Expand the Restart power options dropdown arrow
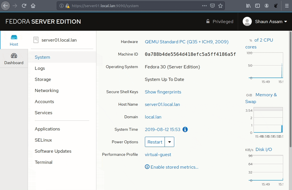The width and height of the screenshot is (292, 190). click(170, 142)
